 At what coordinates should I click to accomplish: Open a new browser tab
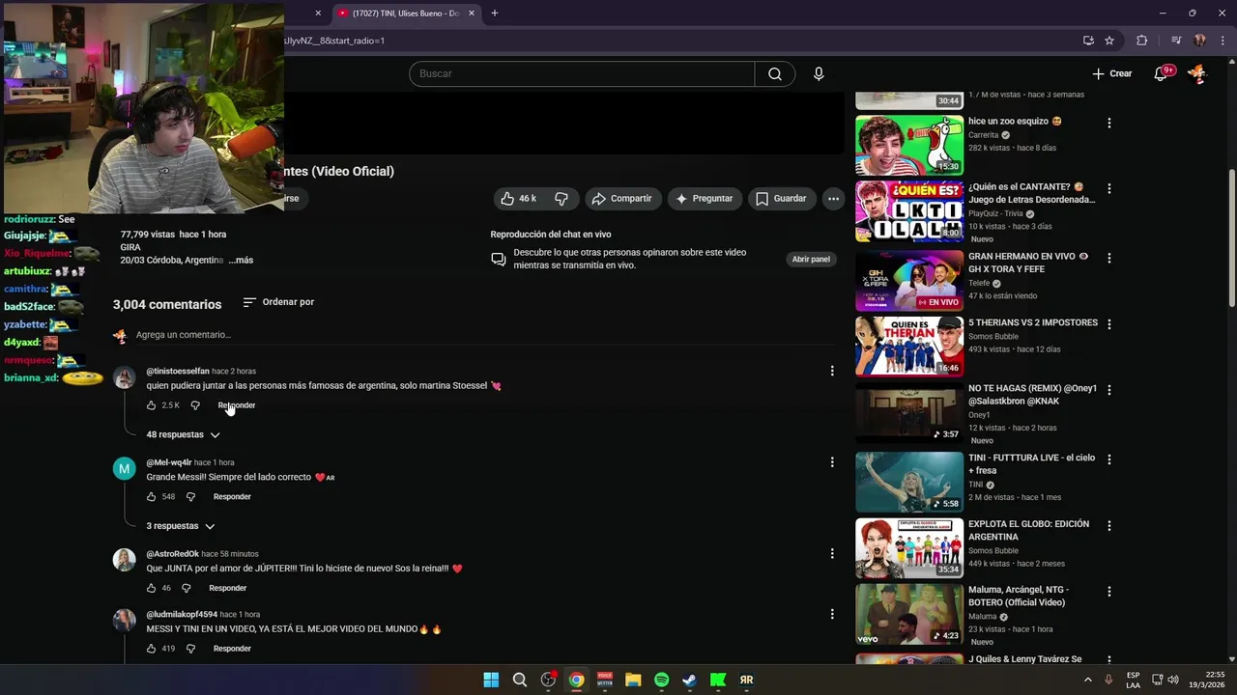click(495, 14)
